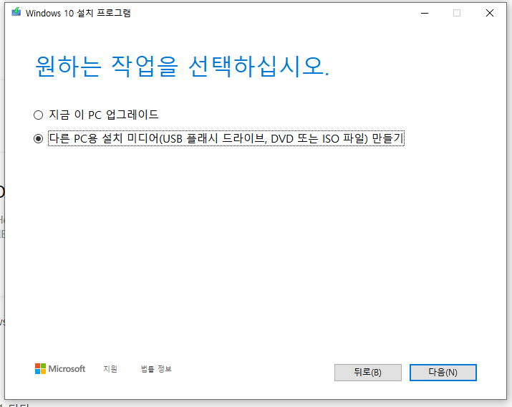This screenshot has width=512, height=407.
Task: Open the 법률 정보 link
Action: coord(156,369)
